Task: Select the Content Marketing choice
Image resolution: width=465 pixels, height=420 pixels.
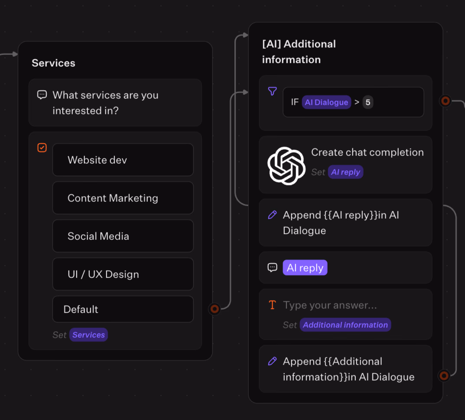Action: point(123,198)
